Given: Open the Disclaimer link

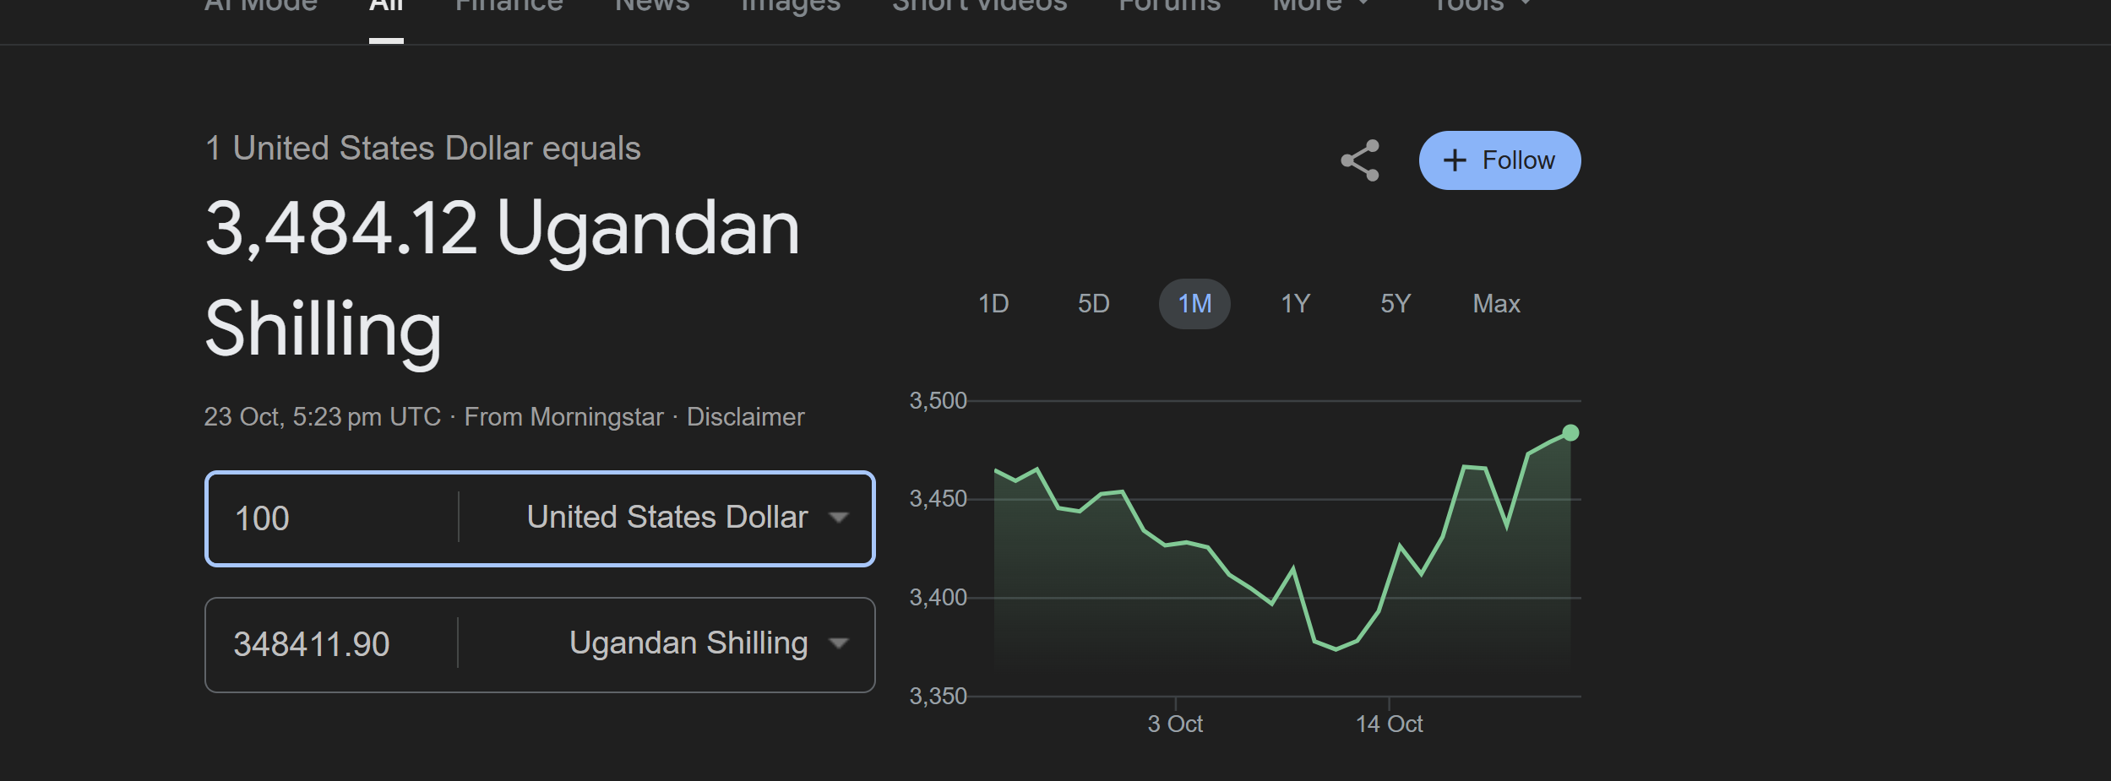Looking at the screenshot, I should [x=745, y=417].
